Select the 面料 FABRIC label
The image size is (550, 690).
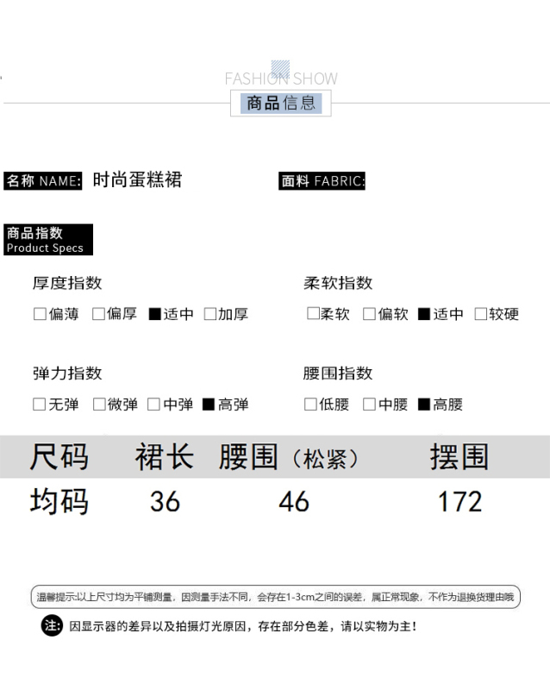coord(322,181)
